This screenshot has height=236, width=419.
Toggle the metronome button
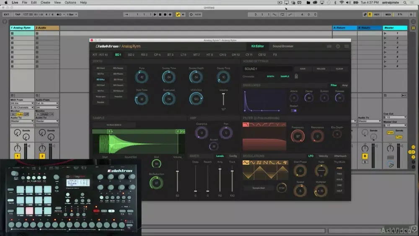pos(59,14)
